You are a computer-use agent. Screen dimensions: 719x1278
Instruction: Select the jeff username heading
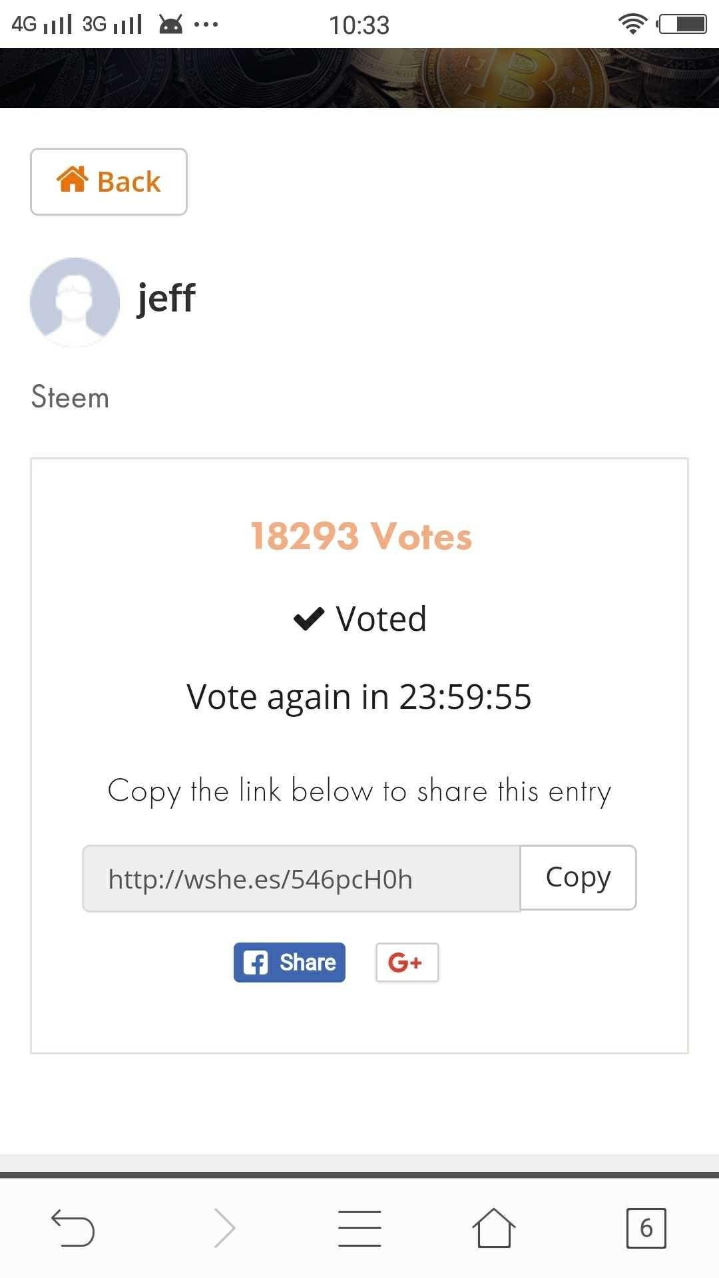point(166,298)
